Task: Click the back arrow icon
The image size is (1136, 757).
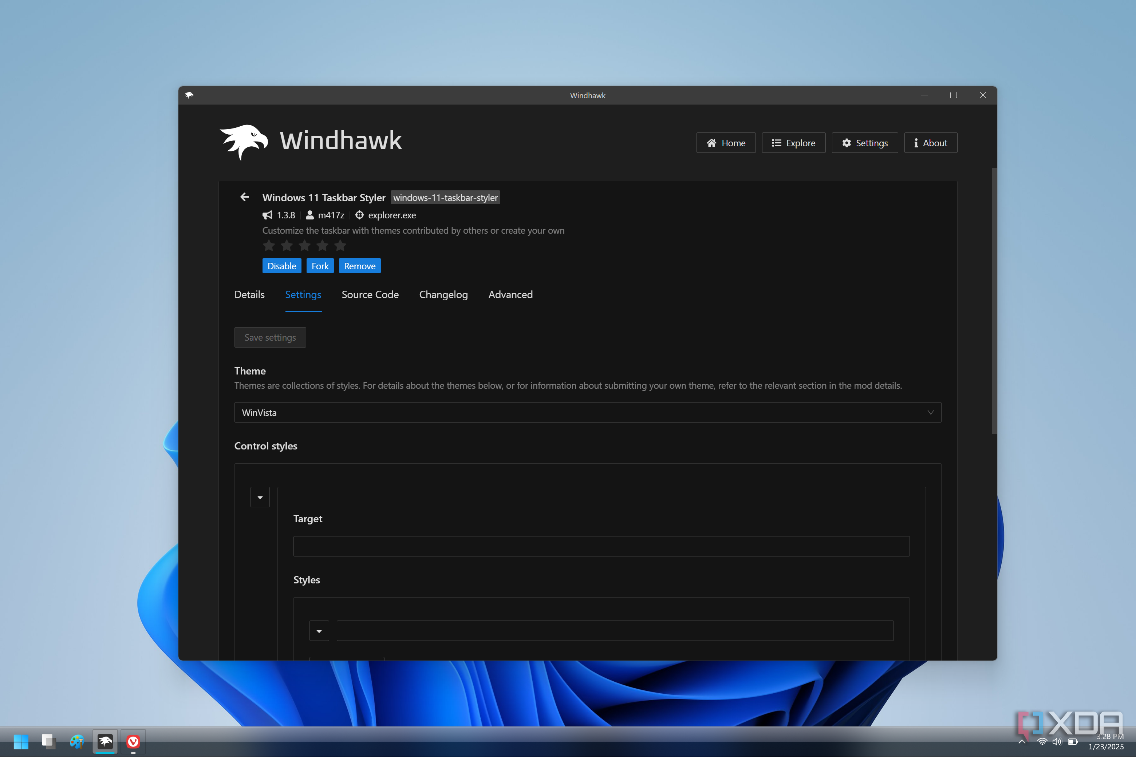Action: click(244, 197)
